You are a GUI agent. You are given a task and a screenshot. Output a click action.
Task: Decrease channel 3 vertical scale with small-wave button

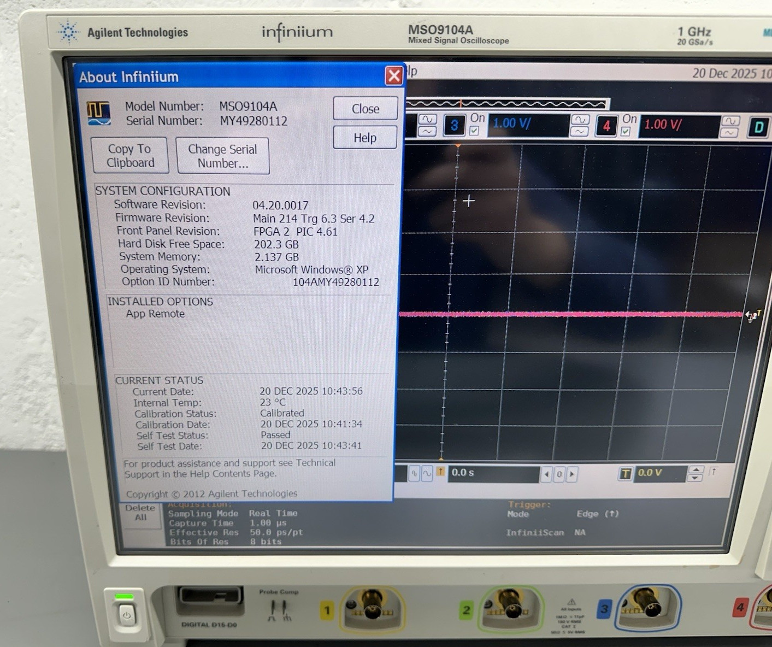(579, 132)
